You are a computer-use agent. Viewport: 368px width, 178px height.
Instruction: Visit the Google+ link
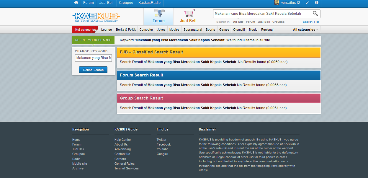click(x=163, y=154)
